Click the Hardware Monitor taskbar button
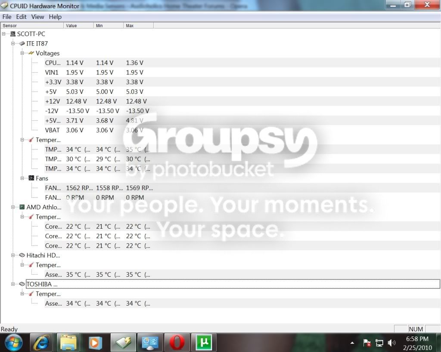Viewport: 441px width, 352px height. 123,343
